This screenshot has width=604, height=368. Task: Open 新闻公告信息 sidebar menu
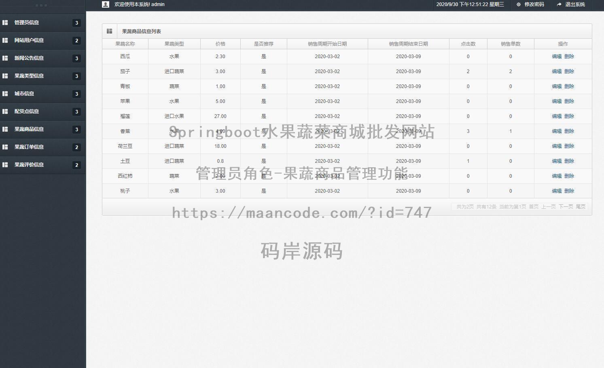tap(42, 58)
